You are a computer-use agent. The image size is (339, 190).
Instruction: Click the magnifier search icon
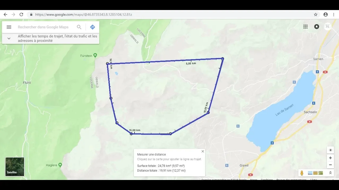click(79, 27)
